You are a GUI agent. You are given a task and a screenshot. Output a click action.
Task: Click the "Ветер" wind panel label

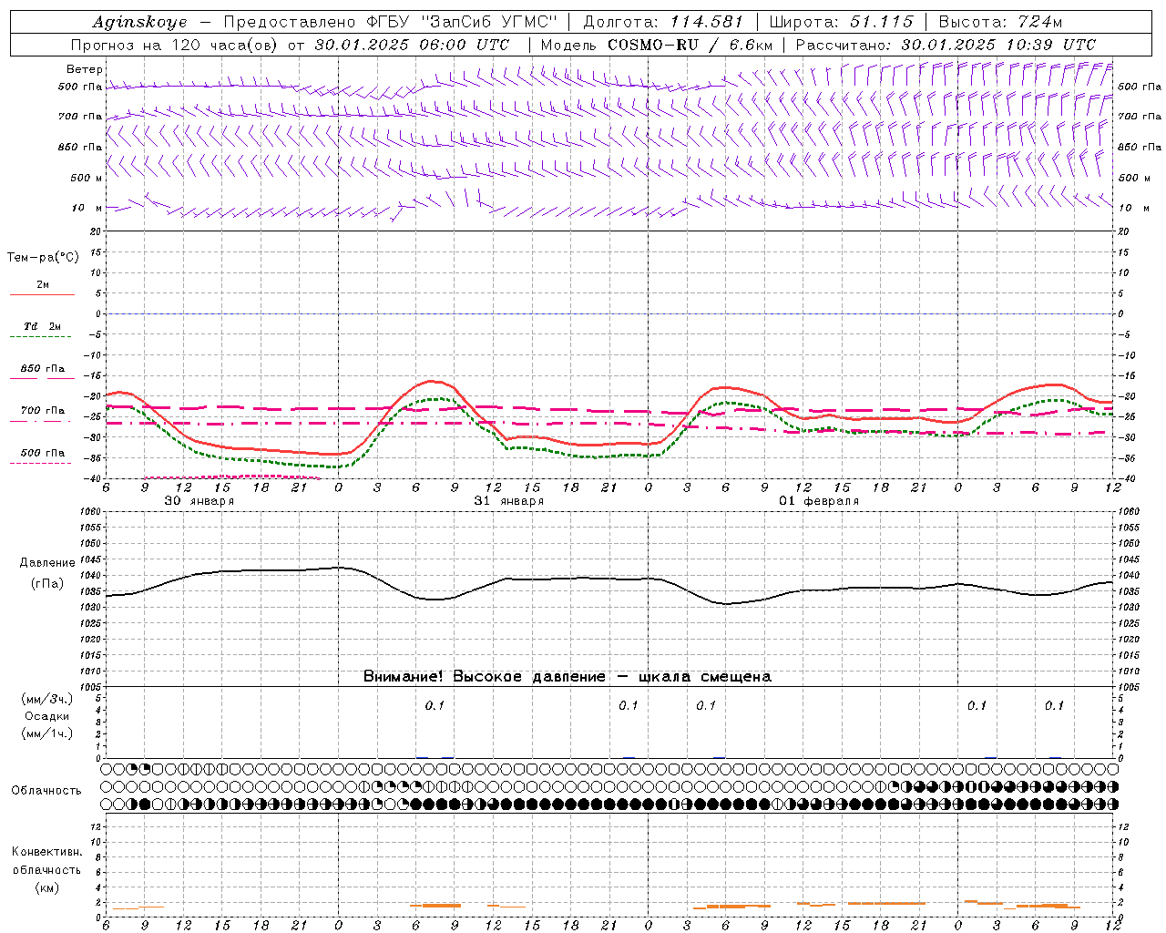click(85, 69)
